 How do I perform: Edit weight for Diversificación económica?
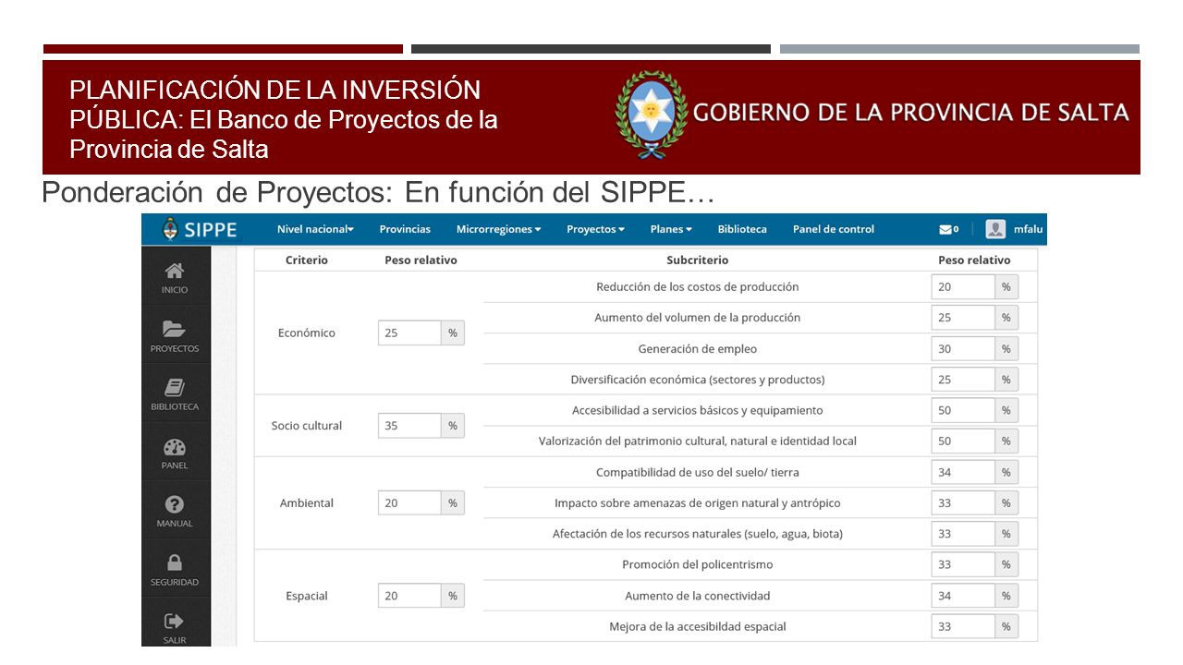[x=963, y=380]
